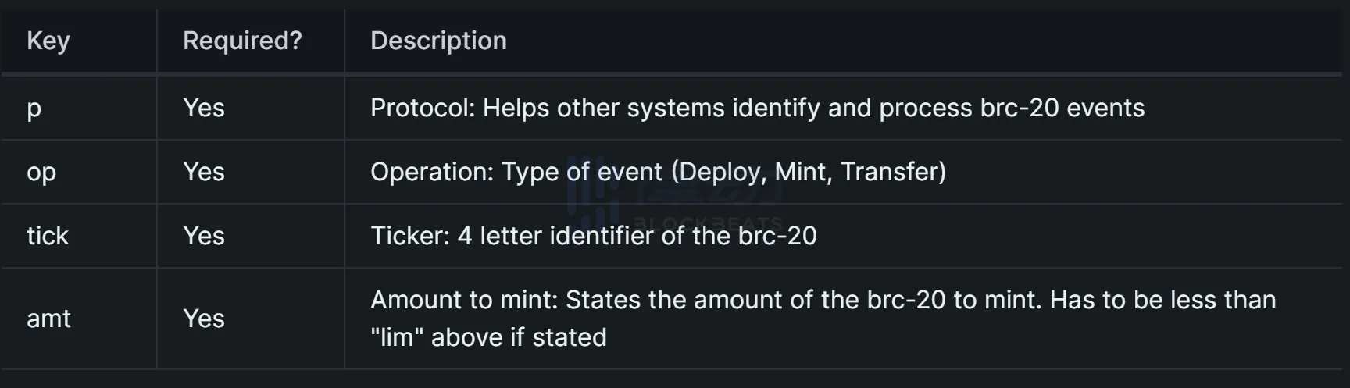Click Yes in the op row
Viewport: 1350px width, 388px height.
pos(204,172)
